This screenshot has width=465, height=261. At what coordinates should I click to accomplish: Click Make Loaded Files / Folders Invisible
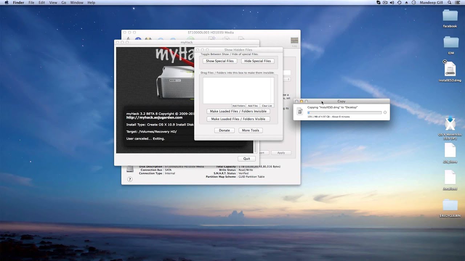pos(238,111)
